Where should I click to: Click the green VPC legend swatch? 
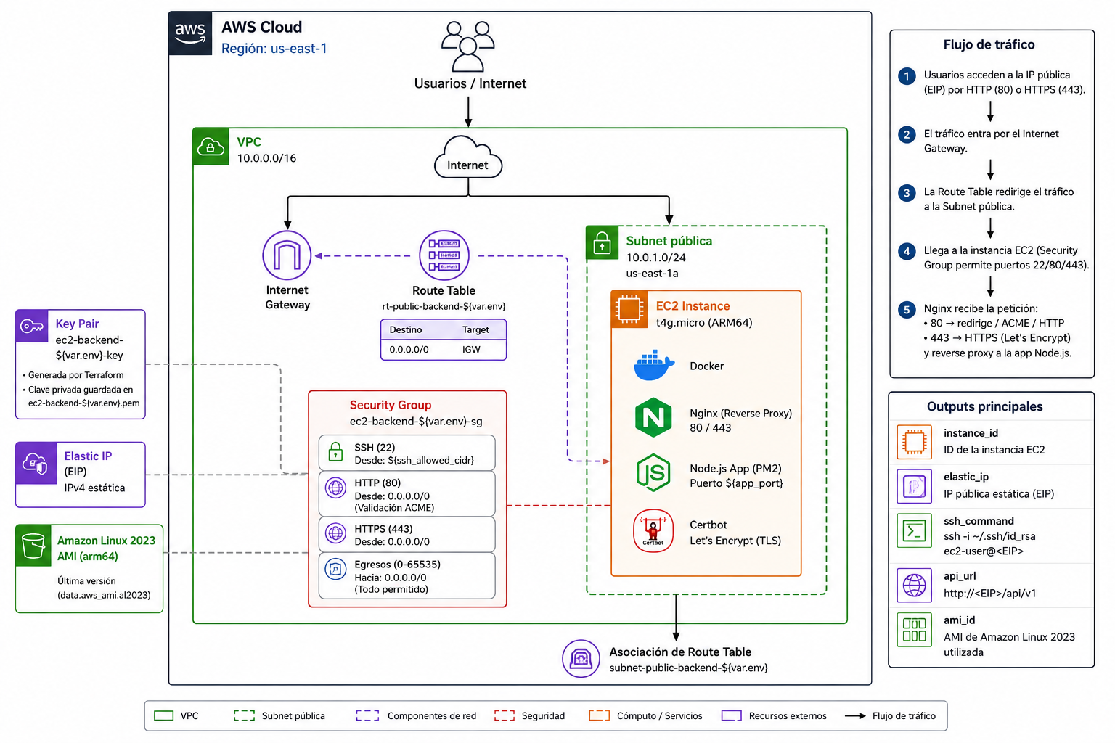[x=164, y=715]
